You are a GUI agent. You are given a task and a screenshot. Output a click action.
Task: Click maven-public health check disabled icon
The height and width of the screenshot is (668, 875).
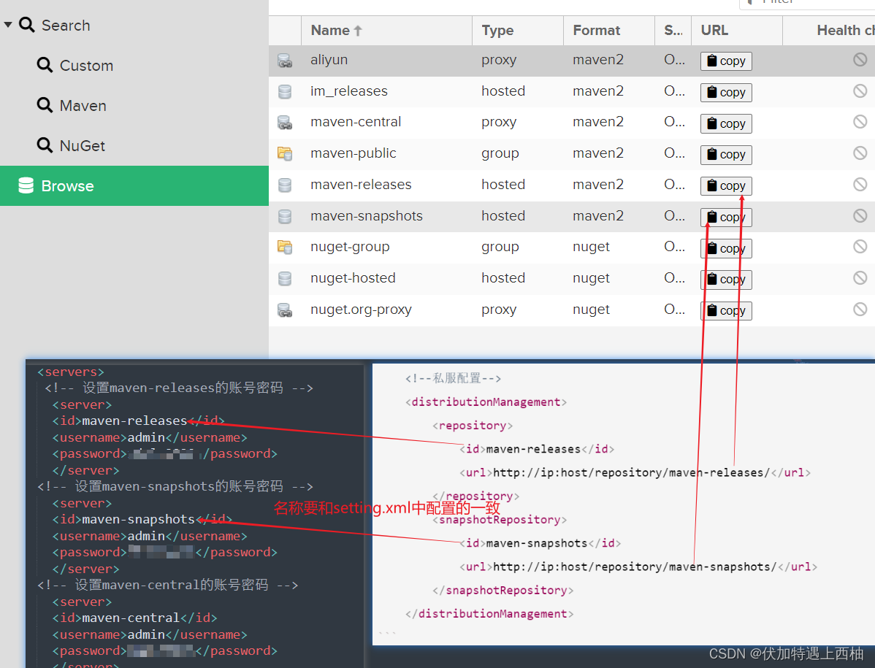tap(860, 153)
